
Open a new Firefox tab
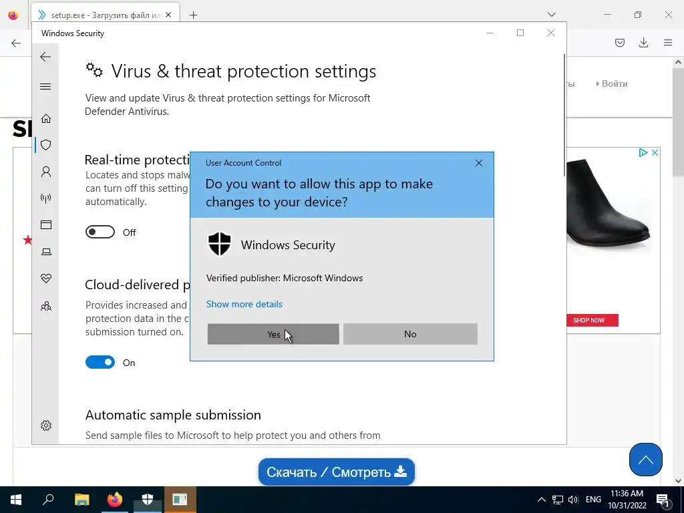click(x=193, y=15)
